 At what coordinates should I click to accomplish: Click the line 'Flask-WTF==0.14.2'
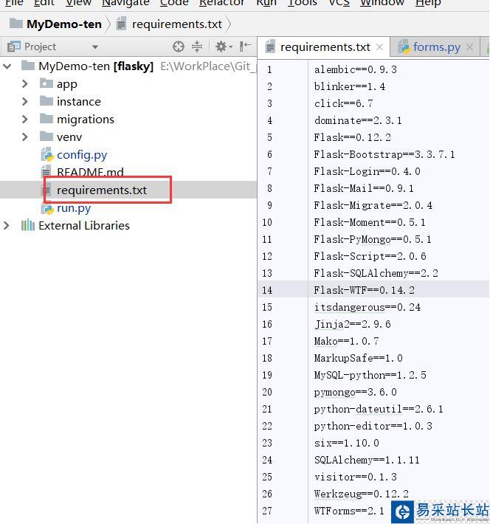pyautogui.click(x=365, y=290)
